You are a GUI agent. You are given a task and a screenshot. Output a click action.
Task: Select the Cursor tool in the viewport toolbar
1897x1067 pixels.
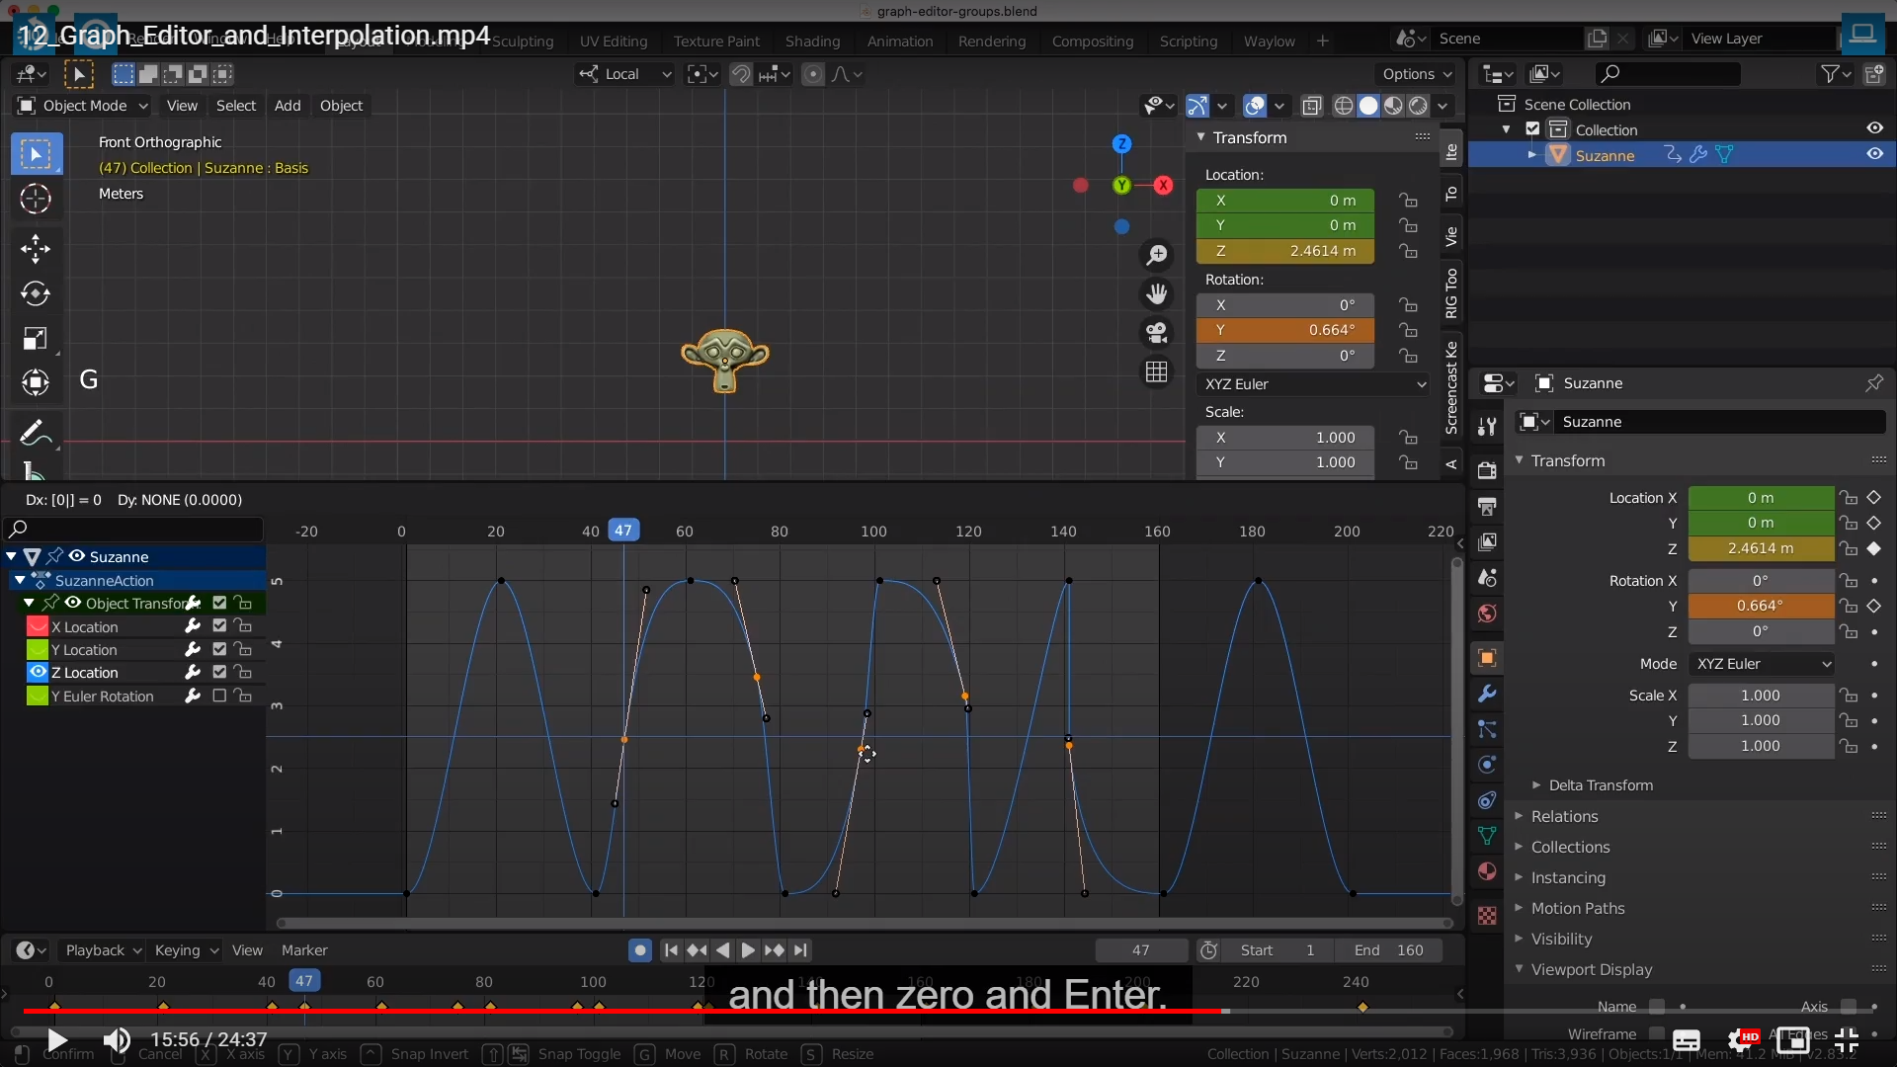(x=36, y=199)
